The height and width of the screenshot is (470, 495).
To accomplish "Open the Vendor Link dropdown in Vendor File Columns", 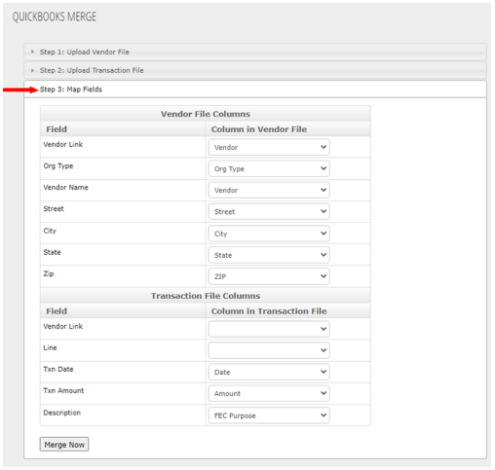I will click(269, 147).
